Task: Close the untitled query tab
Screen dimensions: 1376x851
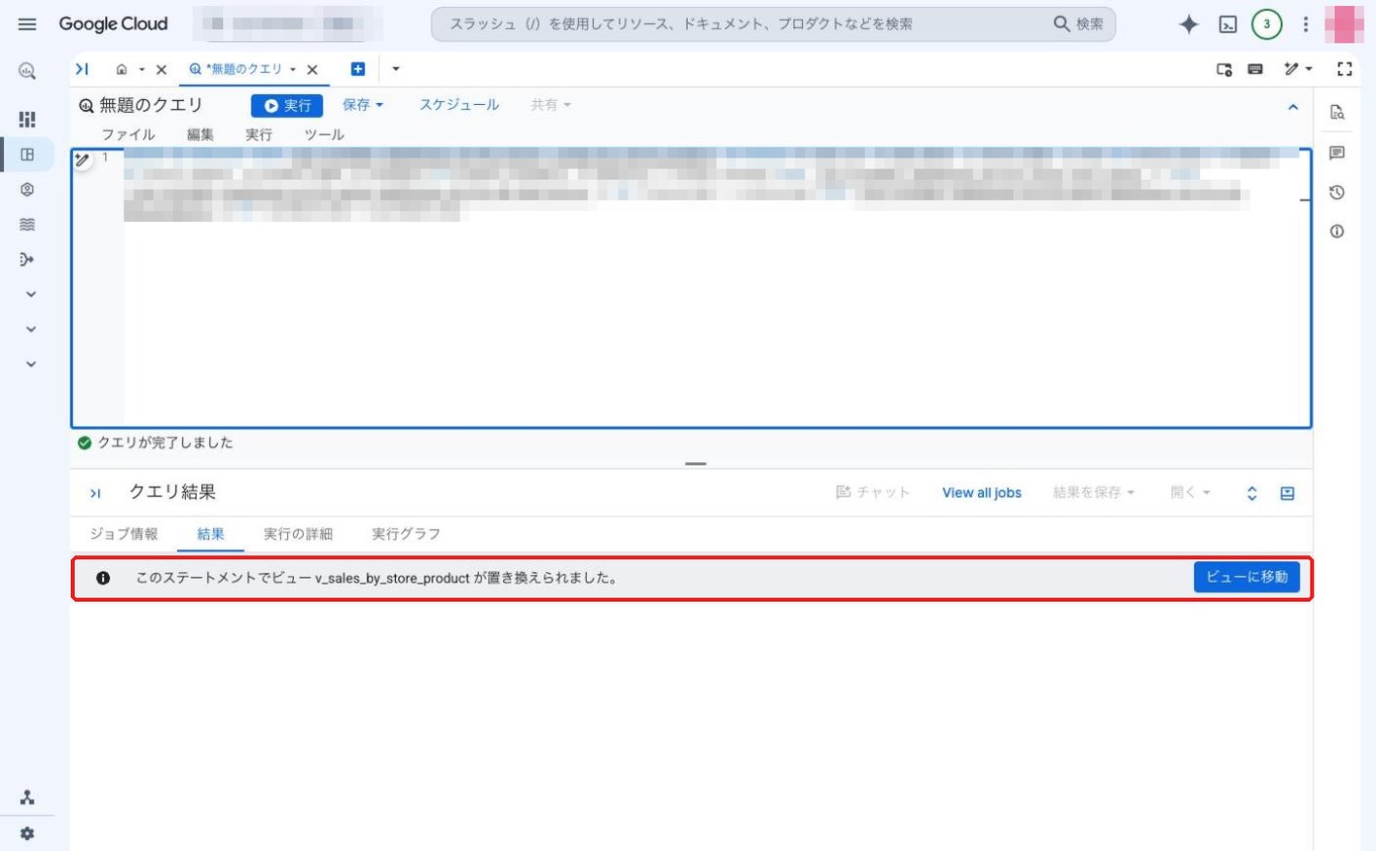Action: pos(312,69)
